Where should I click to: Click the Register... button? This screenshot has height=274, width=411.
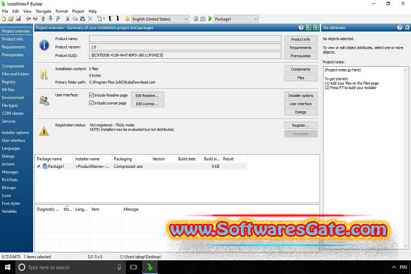(301, 126)
